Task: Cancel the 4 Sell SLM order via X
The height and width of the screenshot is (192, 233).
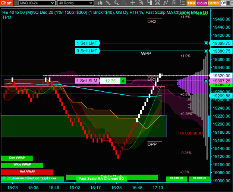Action: tap(206, 81)
